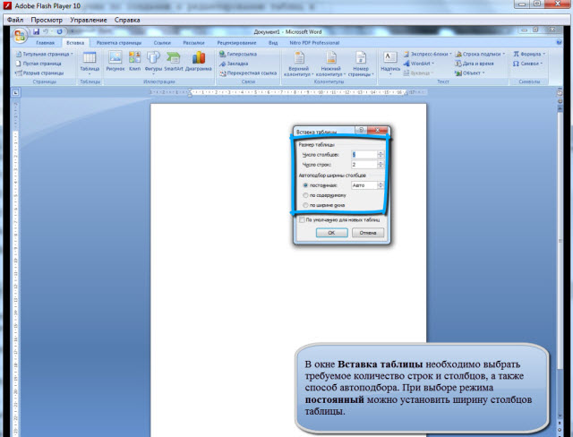Switch to the Рецензирование tab
Image resolution: width=573 pixels, height=437 pixels.
pos(236,43)
